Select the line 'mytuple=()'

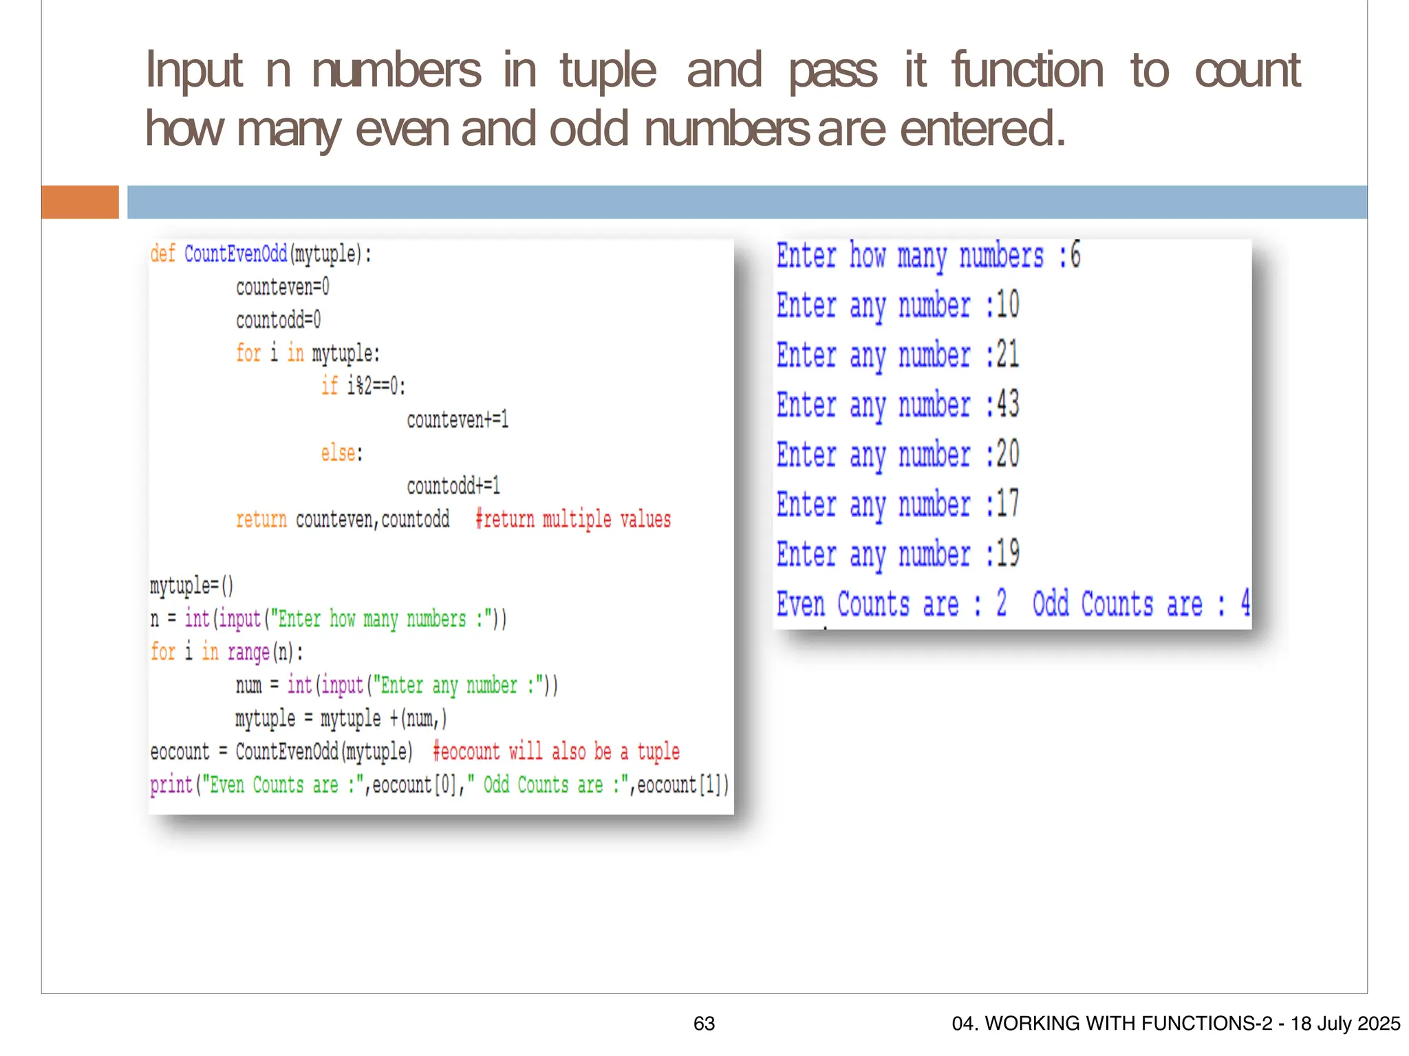click(x=192, y=586)
